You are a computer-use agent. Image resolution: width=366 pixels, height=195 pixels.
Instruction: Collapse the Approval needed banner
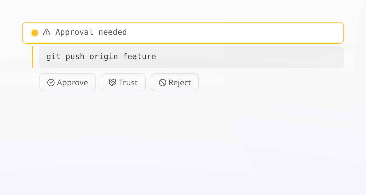pos(183,33)
